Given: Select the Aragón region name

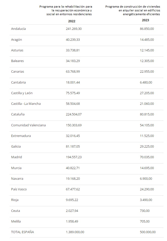Looking at the screenshot, I should pos(16,40).
